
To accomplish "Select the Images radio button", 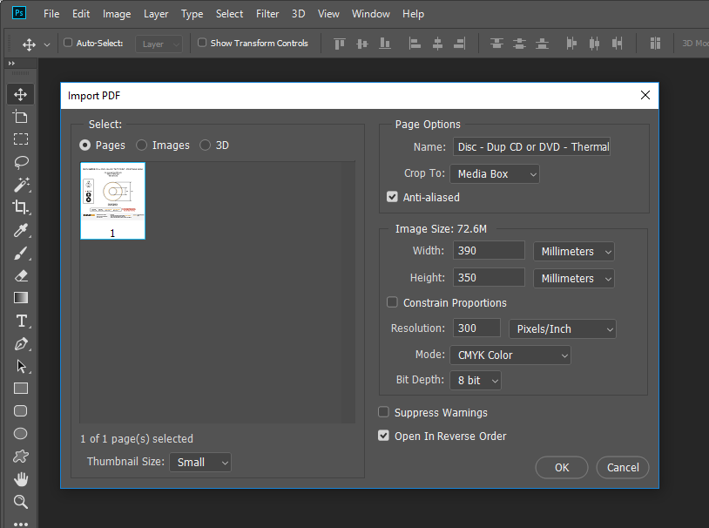I will click(x=141, y=145).
